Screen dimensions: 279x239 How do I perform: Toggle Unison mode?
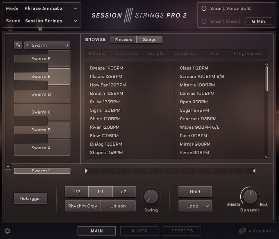[118, 206]
